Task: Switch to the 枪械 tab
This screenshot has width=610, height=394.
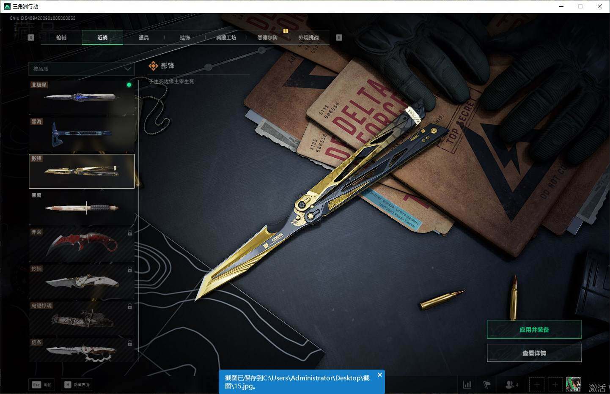Action: click(61, 38)
